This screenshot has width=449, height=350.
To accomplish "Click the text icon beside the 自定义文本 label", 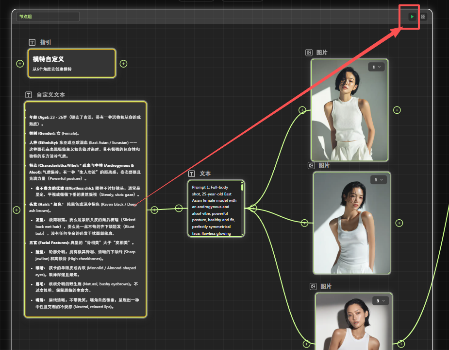I will pyautogui.click(x=29, y=95).
